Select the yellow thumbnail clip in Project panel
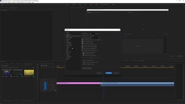The width and height of the screenshot is (185, 104). (29, 73)
